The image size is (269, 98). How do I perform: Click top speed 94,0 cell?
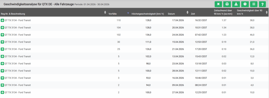tap(148, 85)
